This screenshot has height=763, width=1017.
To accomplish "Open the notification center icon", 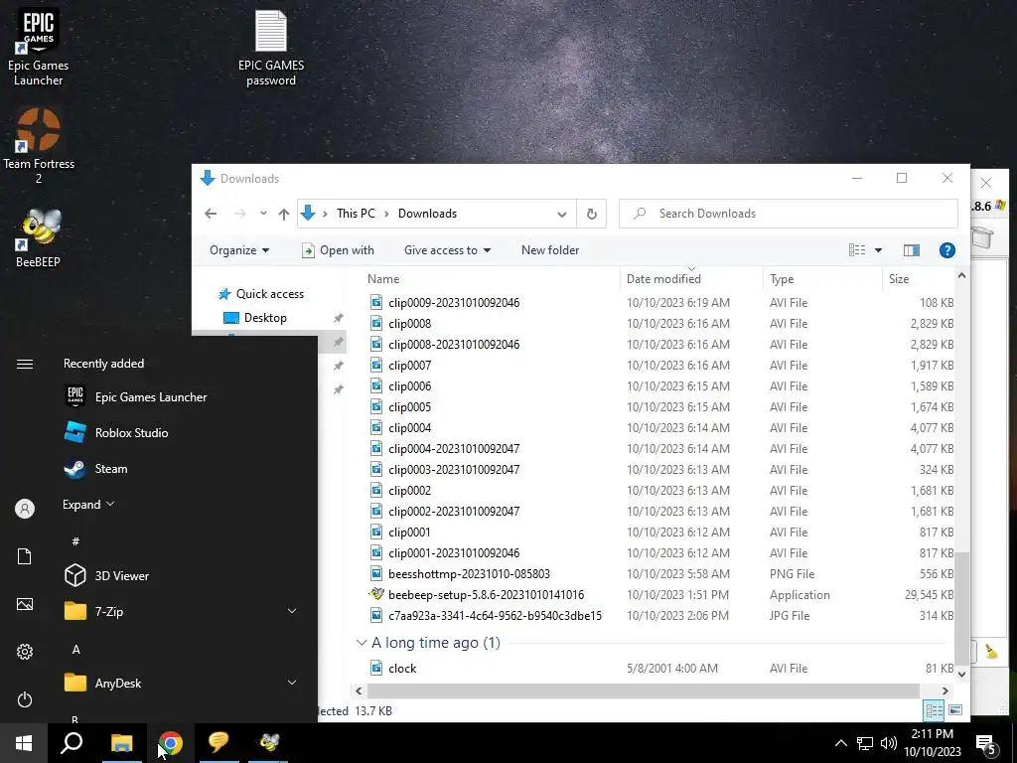I will tap(986, 744).
